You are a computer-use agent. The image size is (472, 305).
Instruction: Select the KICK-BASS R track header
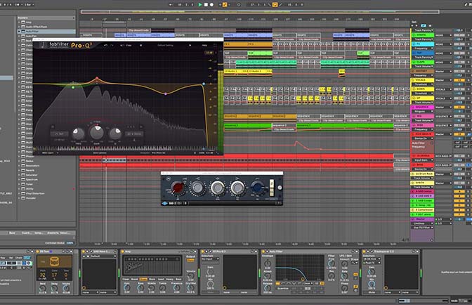pos(422,134)
